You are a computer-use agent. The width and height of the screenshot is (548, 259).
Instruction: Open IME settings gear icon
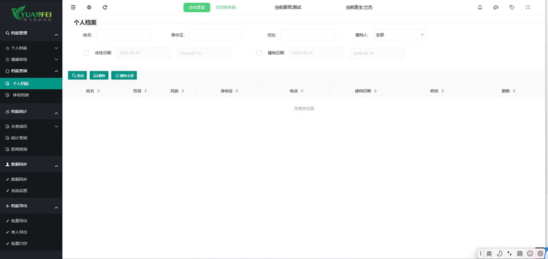[540, 254]
